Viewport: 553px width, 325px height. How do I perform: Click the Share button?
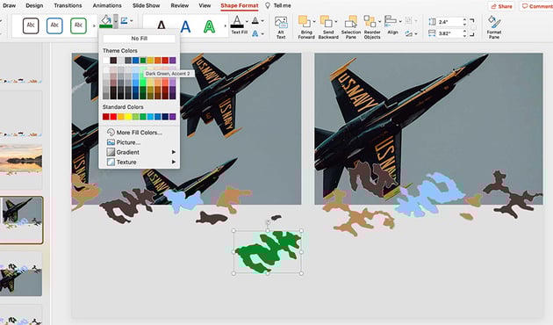tap(501, 6)
